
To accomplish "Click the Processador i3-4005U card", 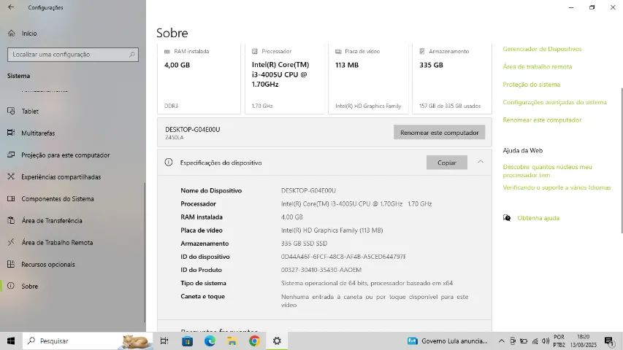I will pyautogui.click(x=285, y=79).
